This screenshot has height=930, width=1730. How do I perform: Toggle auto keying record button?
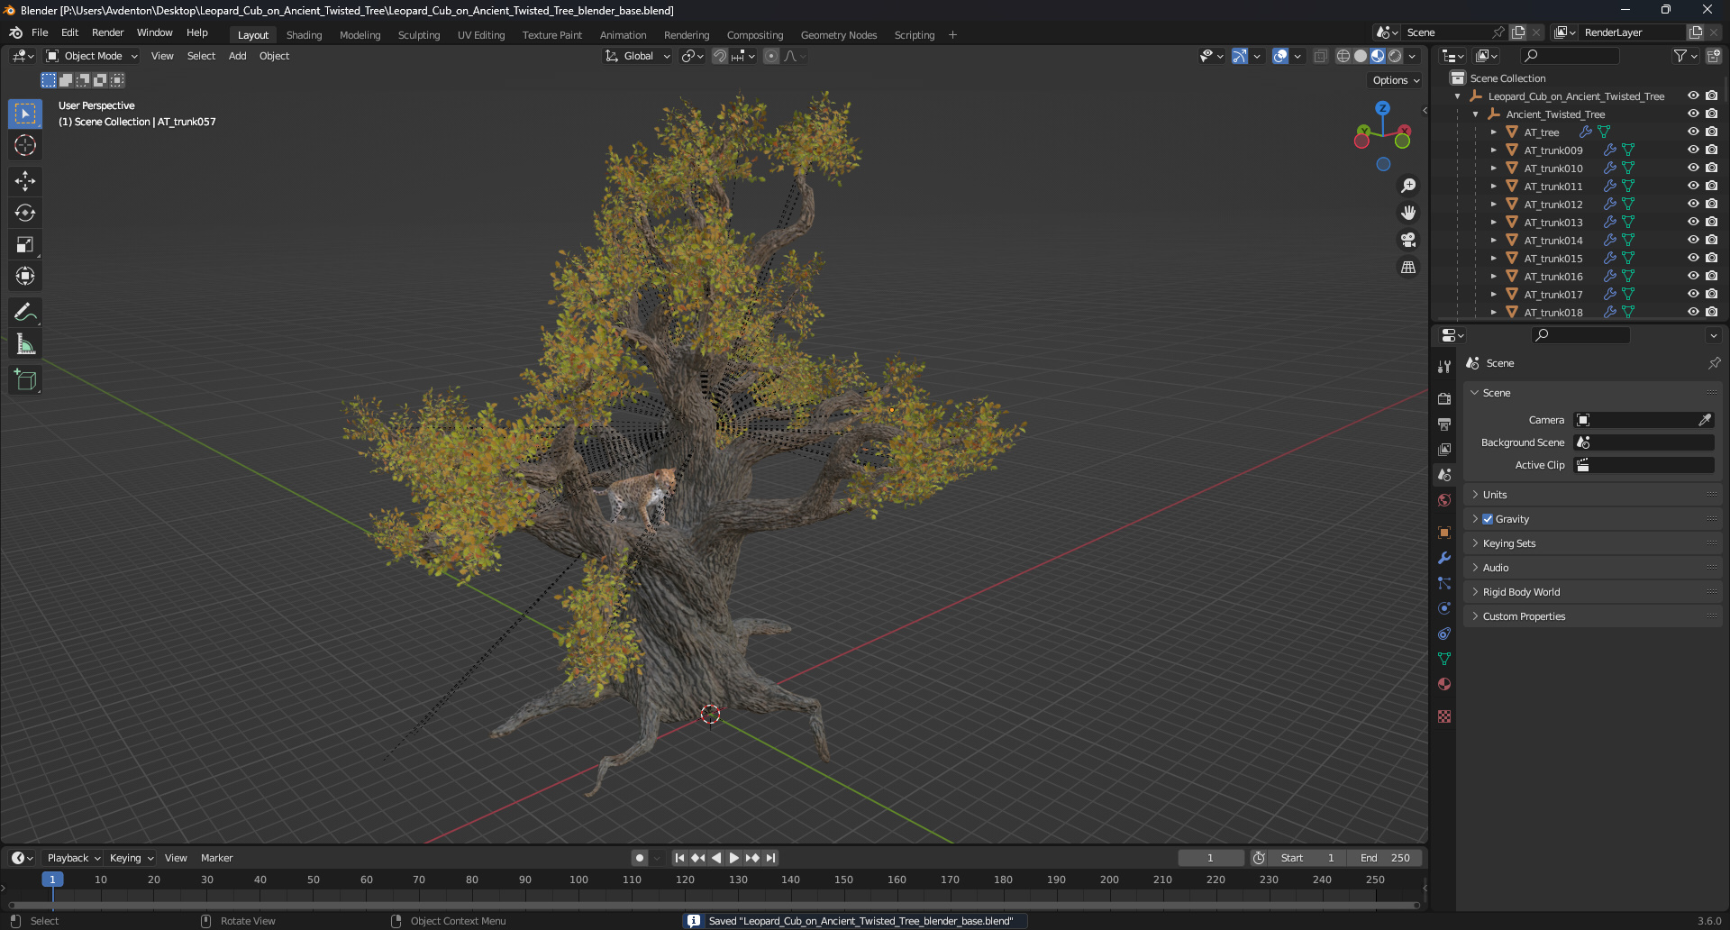click(x=639, y=858)
